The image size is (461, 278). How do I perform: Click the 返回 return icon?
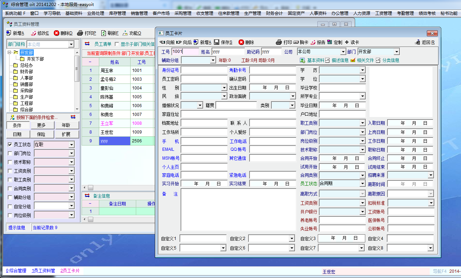[418, 42]
